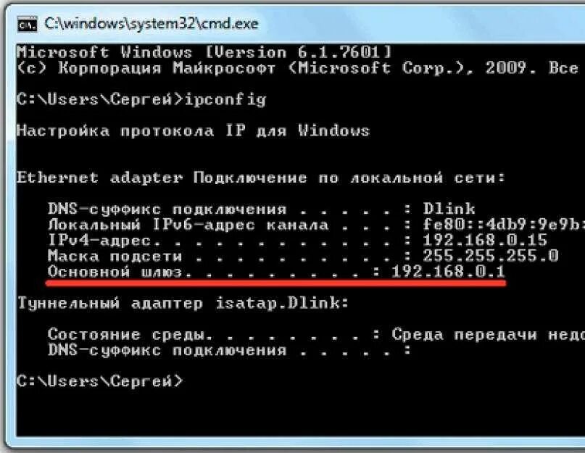Open the cmd.exe system menu icon
Screen dimensions: 585x453
pos(27,24)
